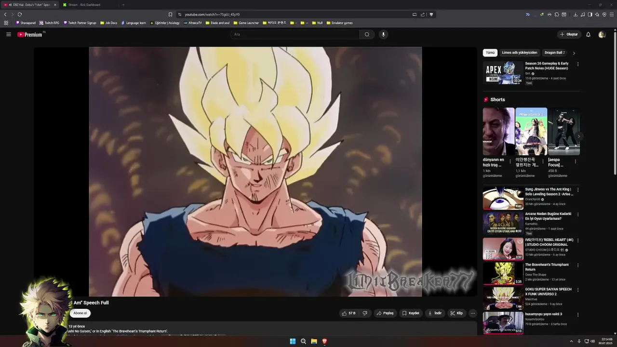
Task: Show next Shorts with arrow
Action: pos(578,136)
